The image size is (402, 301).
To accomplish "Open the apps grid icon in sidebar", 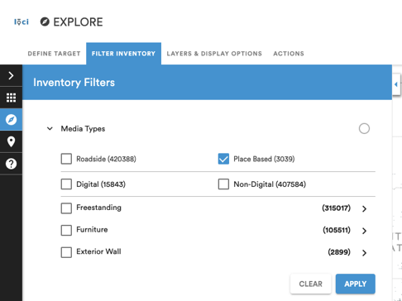I will coord(11,98).
